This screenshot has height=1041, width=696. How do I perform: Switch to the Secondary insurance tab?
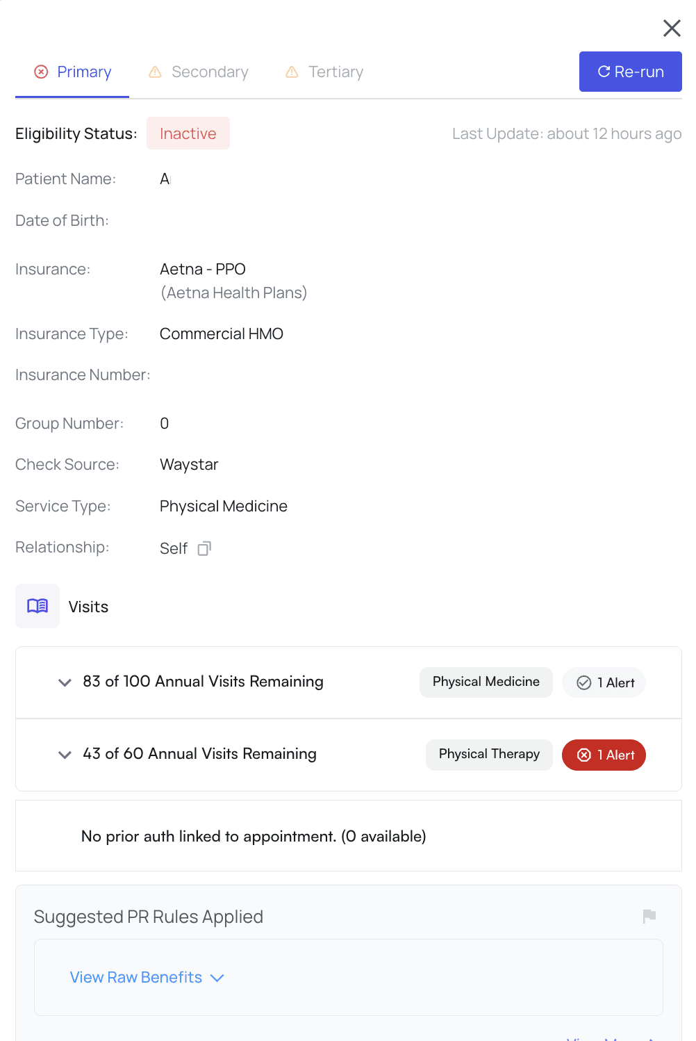pos(209,72)
